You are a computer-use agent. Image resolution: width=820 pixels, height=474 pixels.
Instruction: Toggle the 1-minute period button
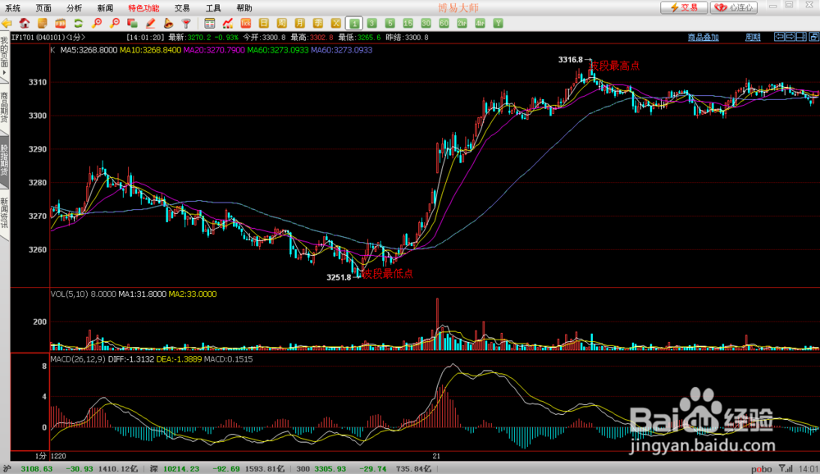pyautogui.click(x=354, y=23)
